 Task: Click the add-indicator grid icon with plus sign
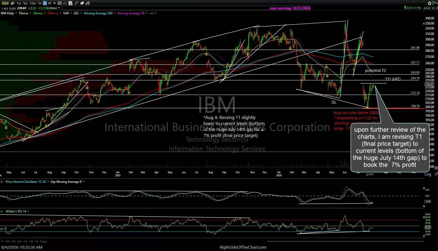tap(70, 3)
